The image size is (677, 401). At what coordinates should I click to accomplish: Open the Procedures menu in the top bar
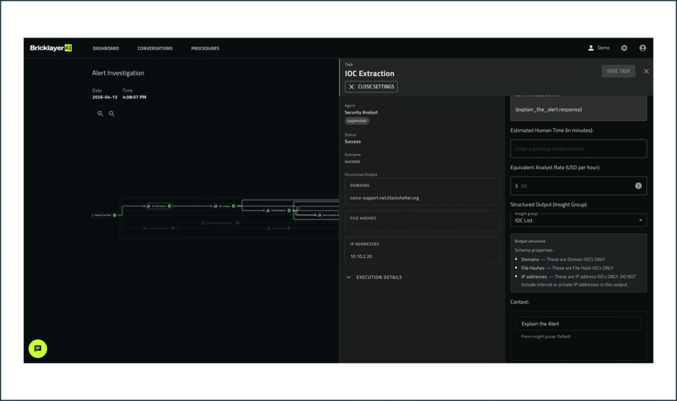[205, 48]
